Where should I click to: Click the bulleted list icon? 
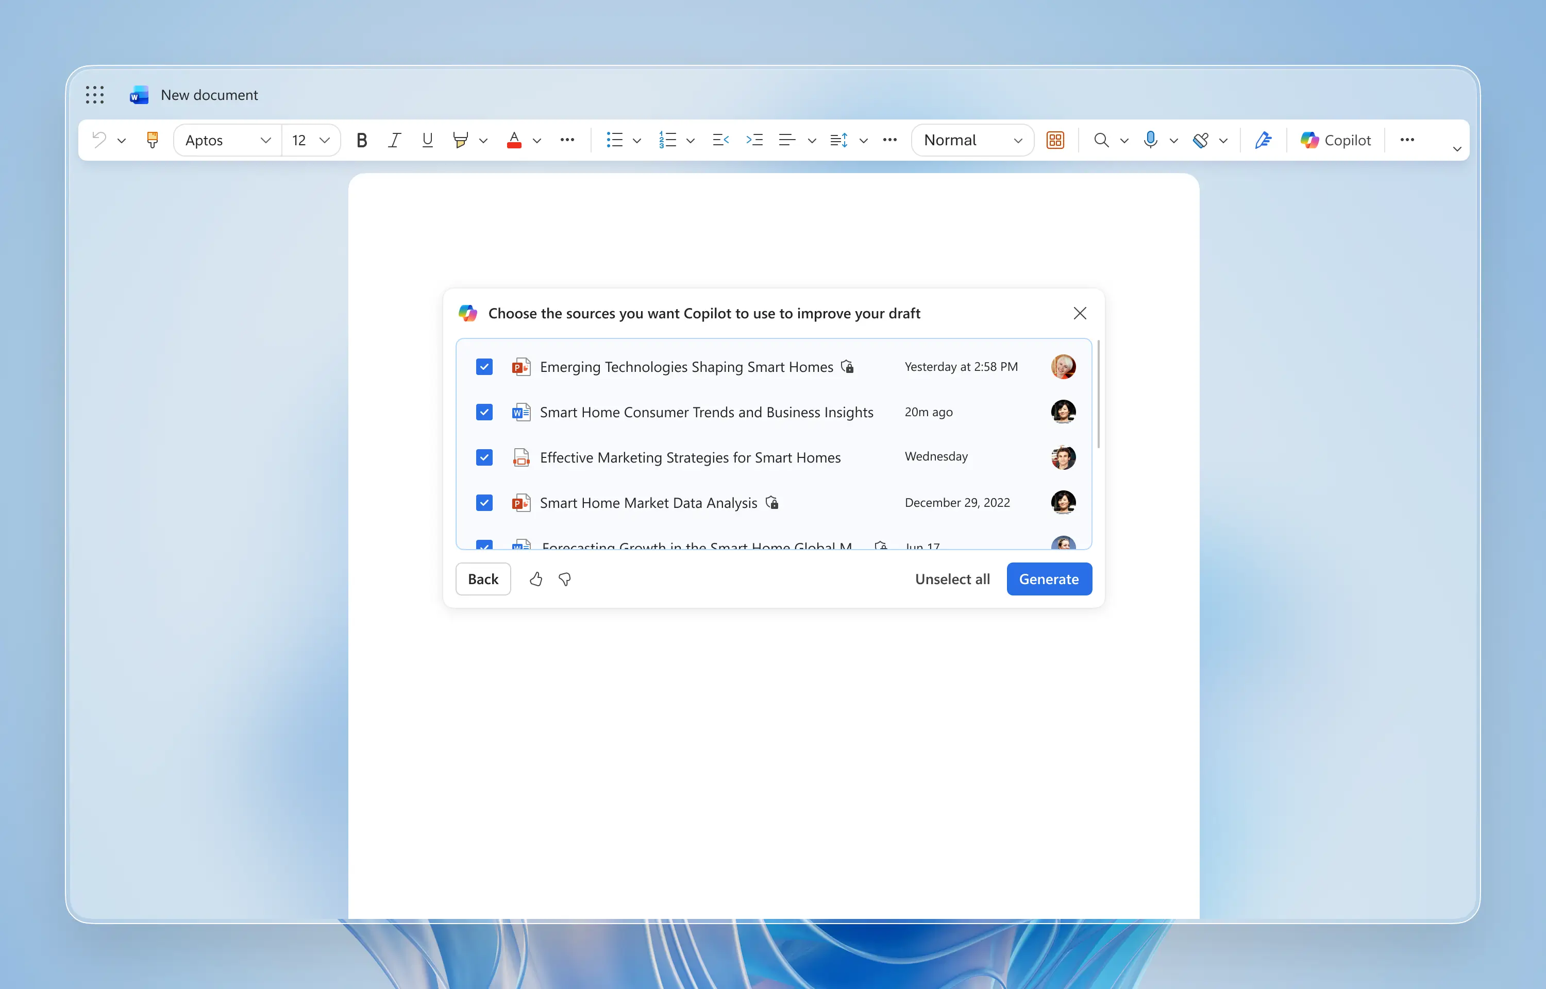pos(615,140)
